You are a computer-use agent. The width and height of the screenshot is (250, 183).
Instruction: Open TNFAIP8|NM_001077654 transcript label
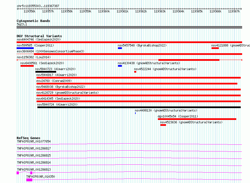34,141
